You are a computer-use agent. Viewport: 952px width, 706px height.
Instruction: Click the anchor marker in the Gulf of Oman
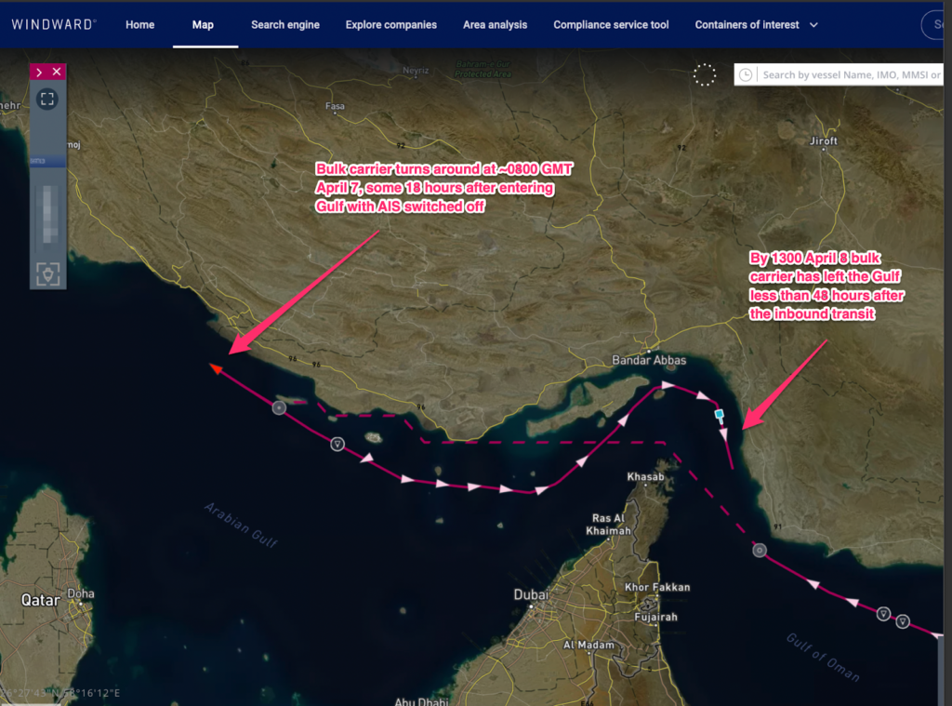882,612
